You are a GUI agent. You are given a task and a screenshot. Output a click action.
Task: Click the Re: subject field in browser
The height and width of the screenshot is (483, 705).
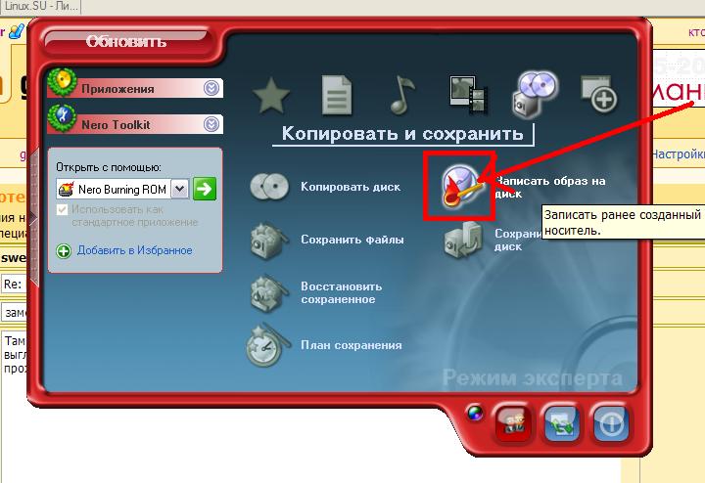click(x=14, y=285)
